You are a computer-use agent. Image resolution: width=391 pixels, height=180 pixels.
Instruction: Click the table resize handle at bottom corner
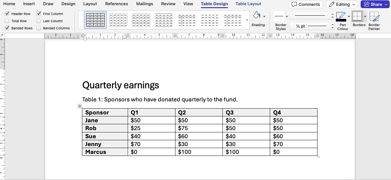click(318, 157)
